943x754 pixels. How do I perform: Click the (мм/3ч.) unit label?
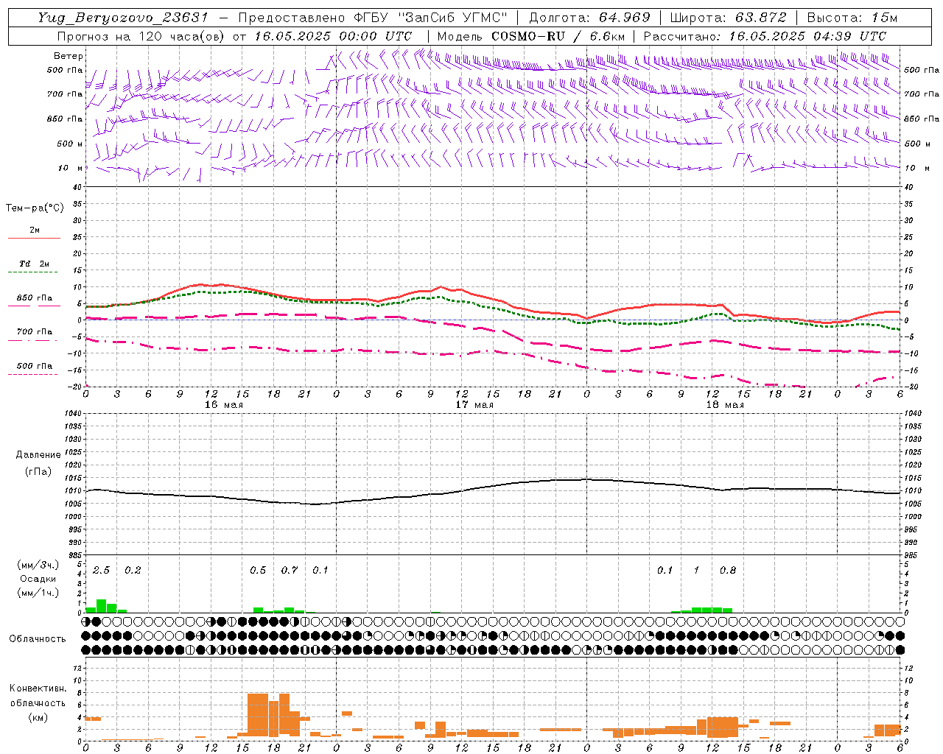(38, 565)
